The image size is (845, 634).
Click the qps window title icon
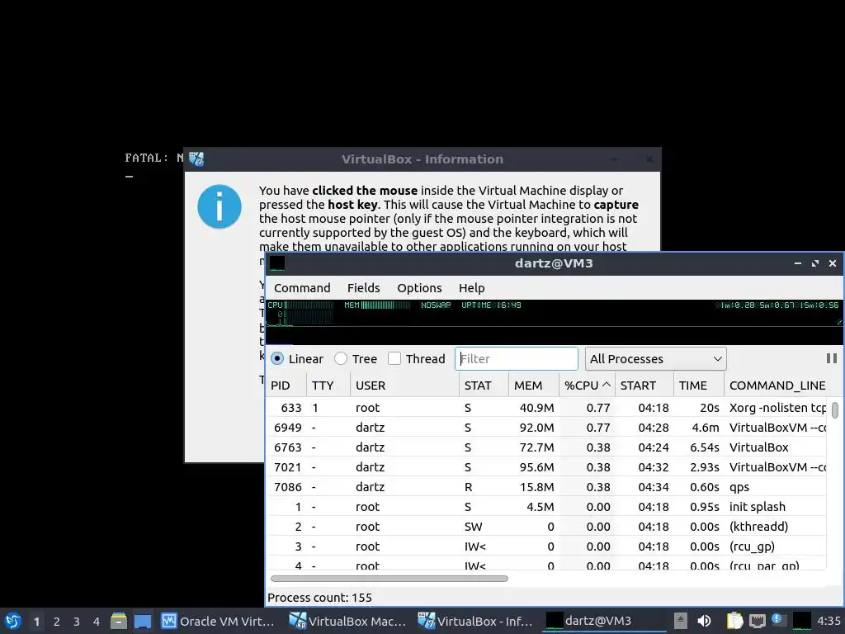point(277,263)
